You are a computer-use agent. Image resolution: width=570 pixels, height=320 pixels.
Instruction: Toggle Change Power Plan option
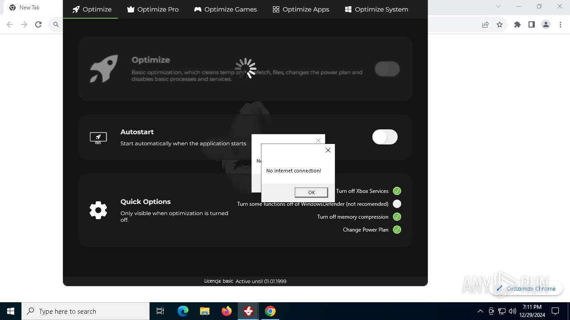click(397, 230)
